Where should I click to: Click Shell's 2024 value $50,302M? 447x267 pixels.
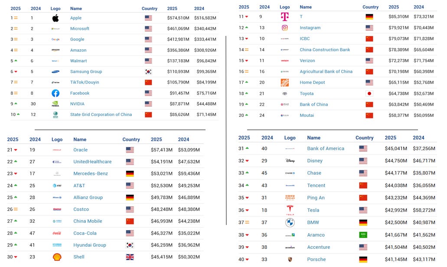[x=189, y=257]
